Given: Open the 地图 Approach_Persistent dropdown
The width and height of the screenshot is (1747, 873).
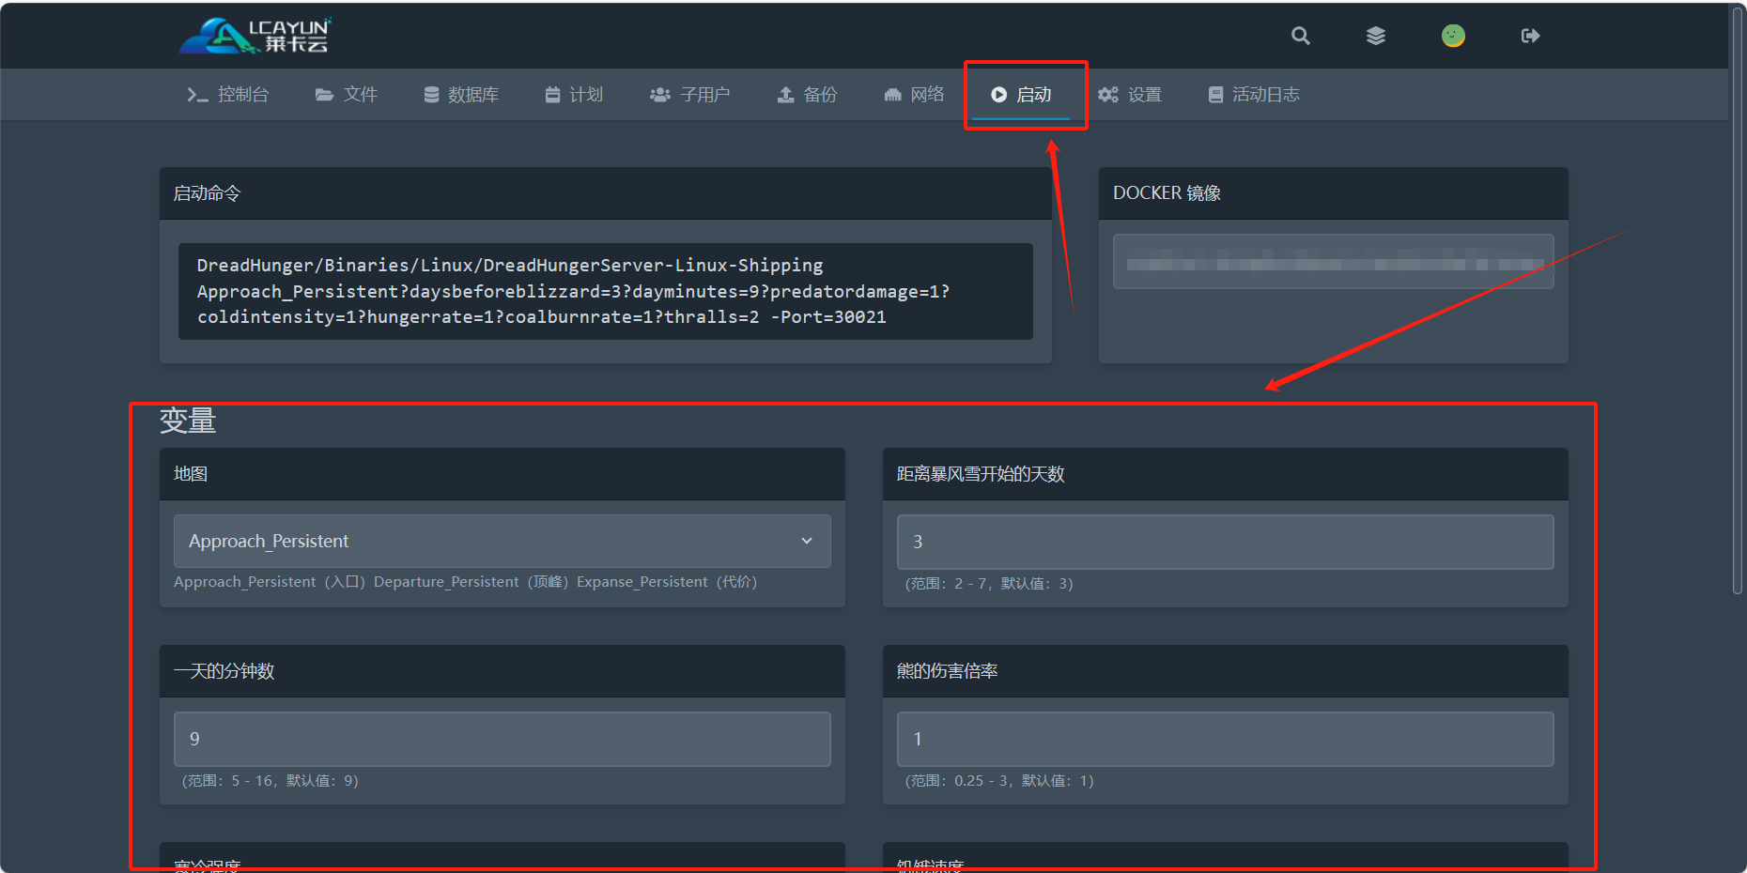Looking at the screenshot, I should point(502,541).
